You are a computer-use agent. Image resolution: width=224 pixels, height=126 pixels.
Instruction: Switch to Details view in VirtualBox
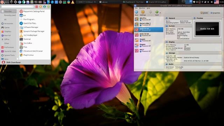pyautogui.click(x=204, y=13)
